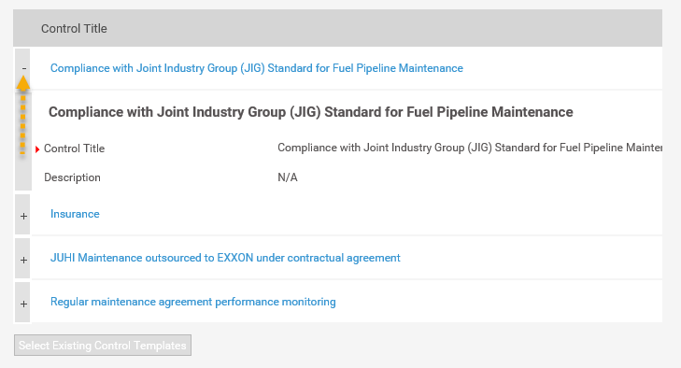Screen dimensions: 681x368
Task: Open JUHI Maintenance outsourced to EXXON link
Action: click(x=225, y=258)
